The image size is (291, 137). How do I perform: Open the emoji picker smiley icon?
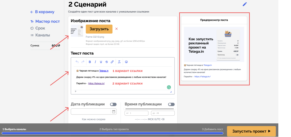(126, 62)
